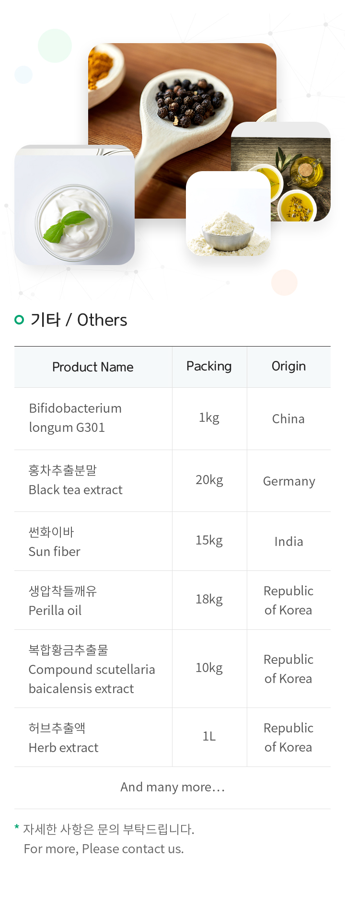
Task: Click the Germany origin cell
Action: (289, 481)
